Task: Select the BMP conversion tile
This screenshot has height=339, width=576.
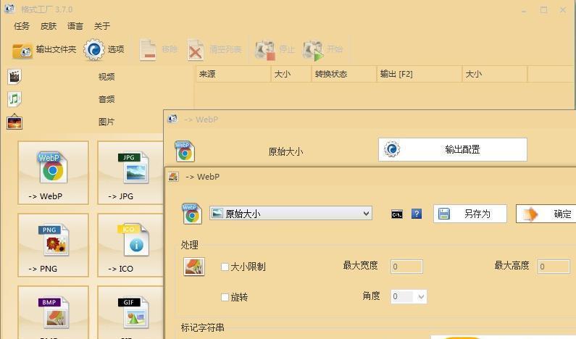Action: click(54, 312)
